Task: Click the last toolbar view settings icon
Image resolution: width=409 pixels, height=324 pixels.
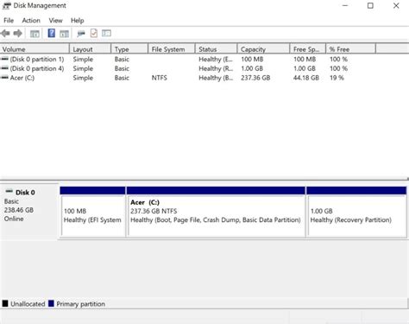Action: click(x=106, y=34)
